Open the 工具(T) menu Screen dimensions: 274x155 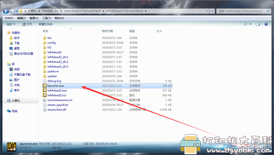point(47,18)
